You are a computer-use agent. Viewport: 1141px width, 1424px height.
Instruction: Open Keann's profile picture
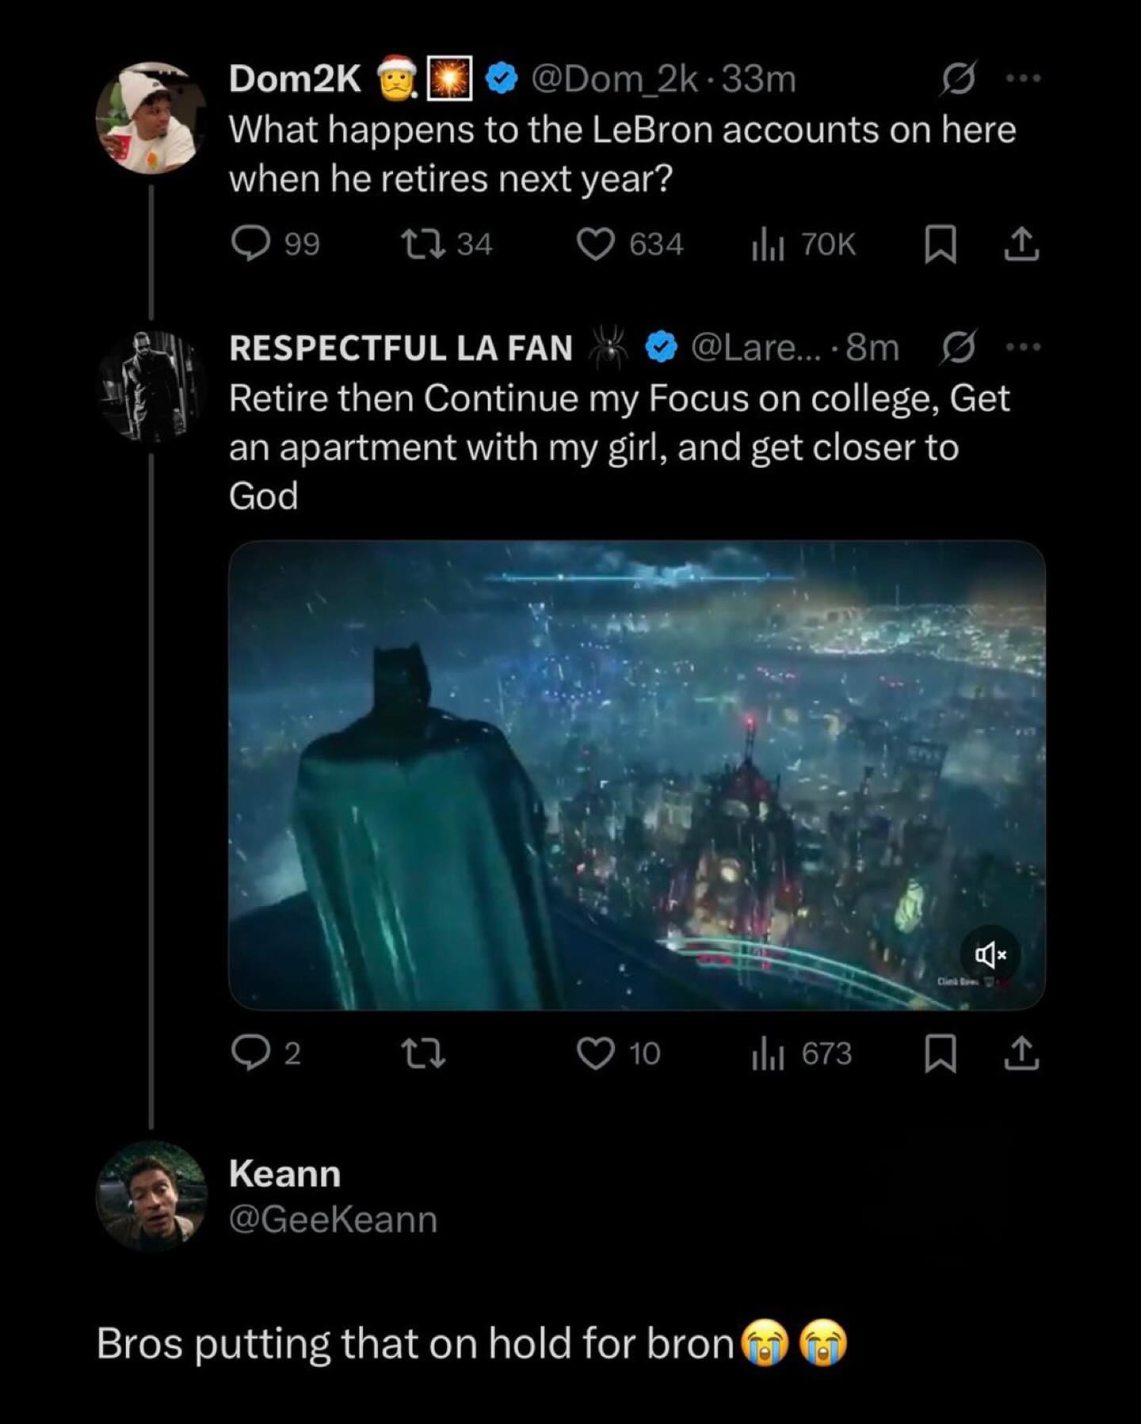click(151, 1195)
